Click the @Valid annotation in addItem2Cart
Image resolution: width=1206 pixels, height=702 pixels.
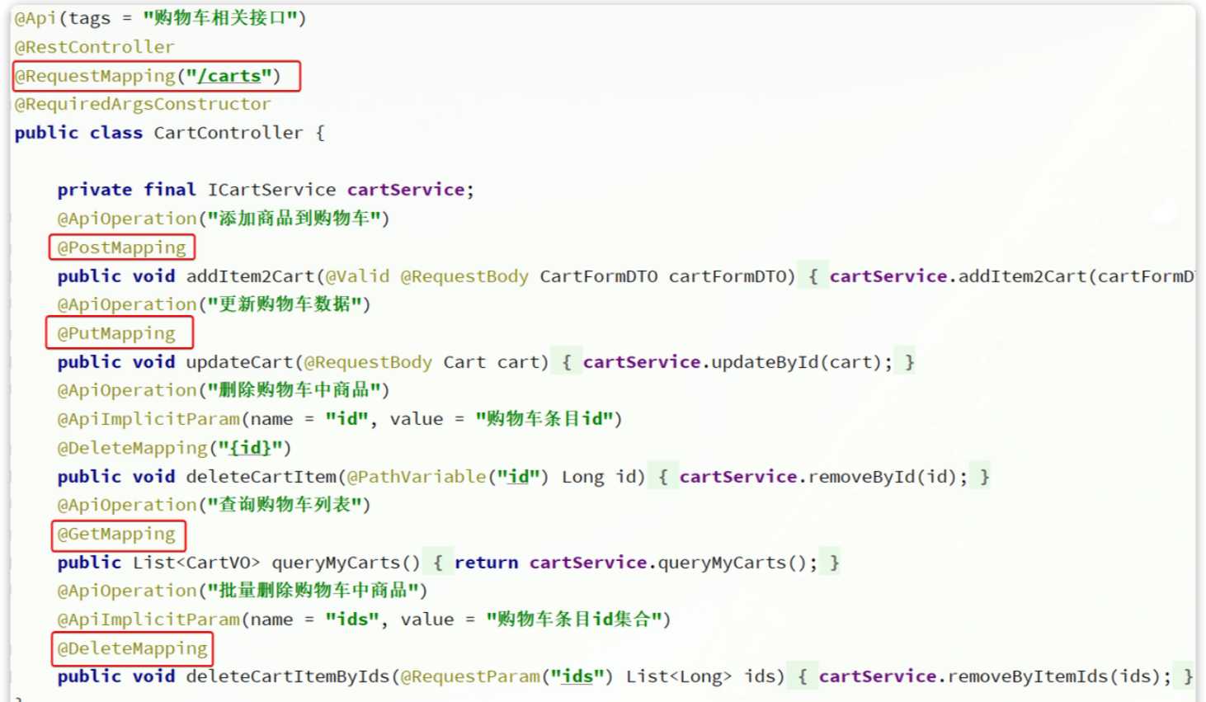pyautogui.click(x=356, y=276)
